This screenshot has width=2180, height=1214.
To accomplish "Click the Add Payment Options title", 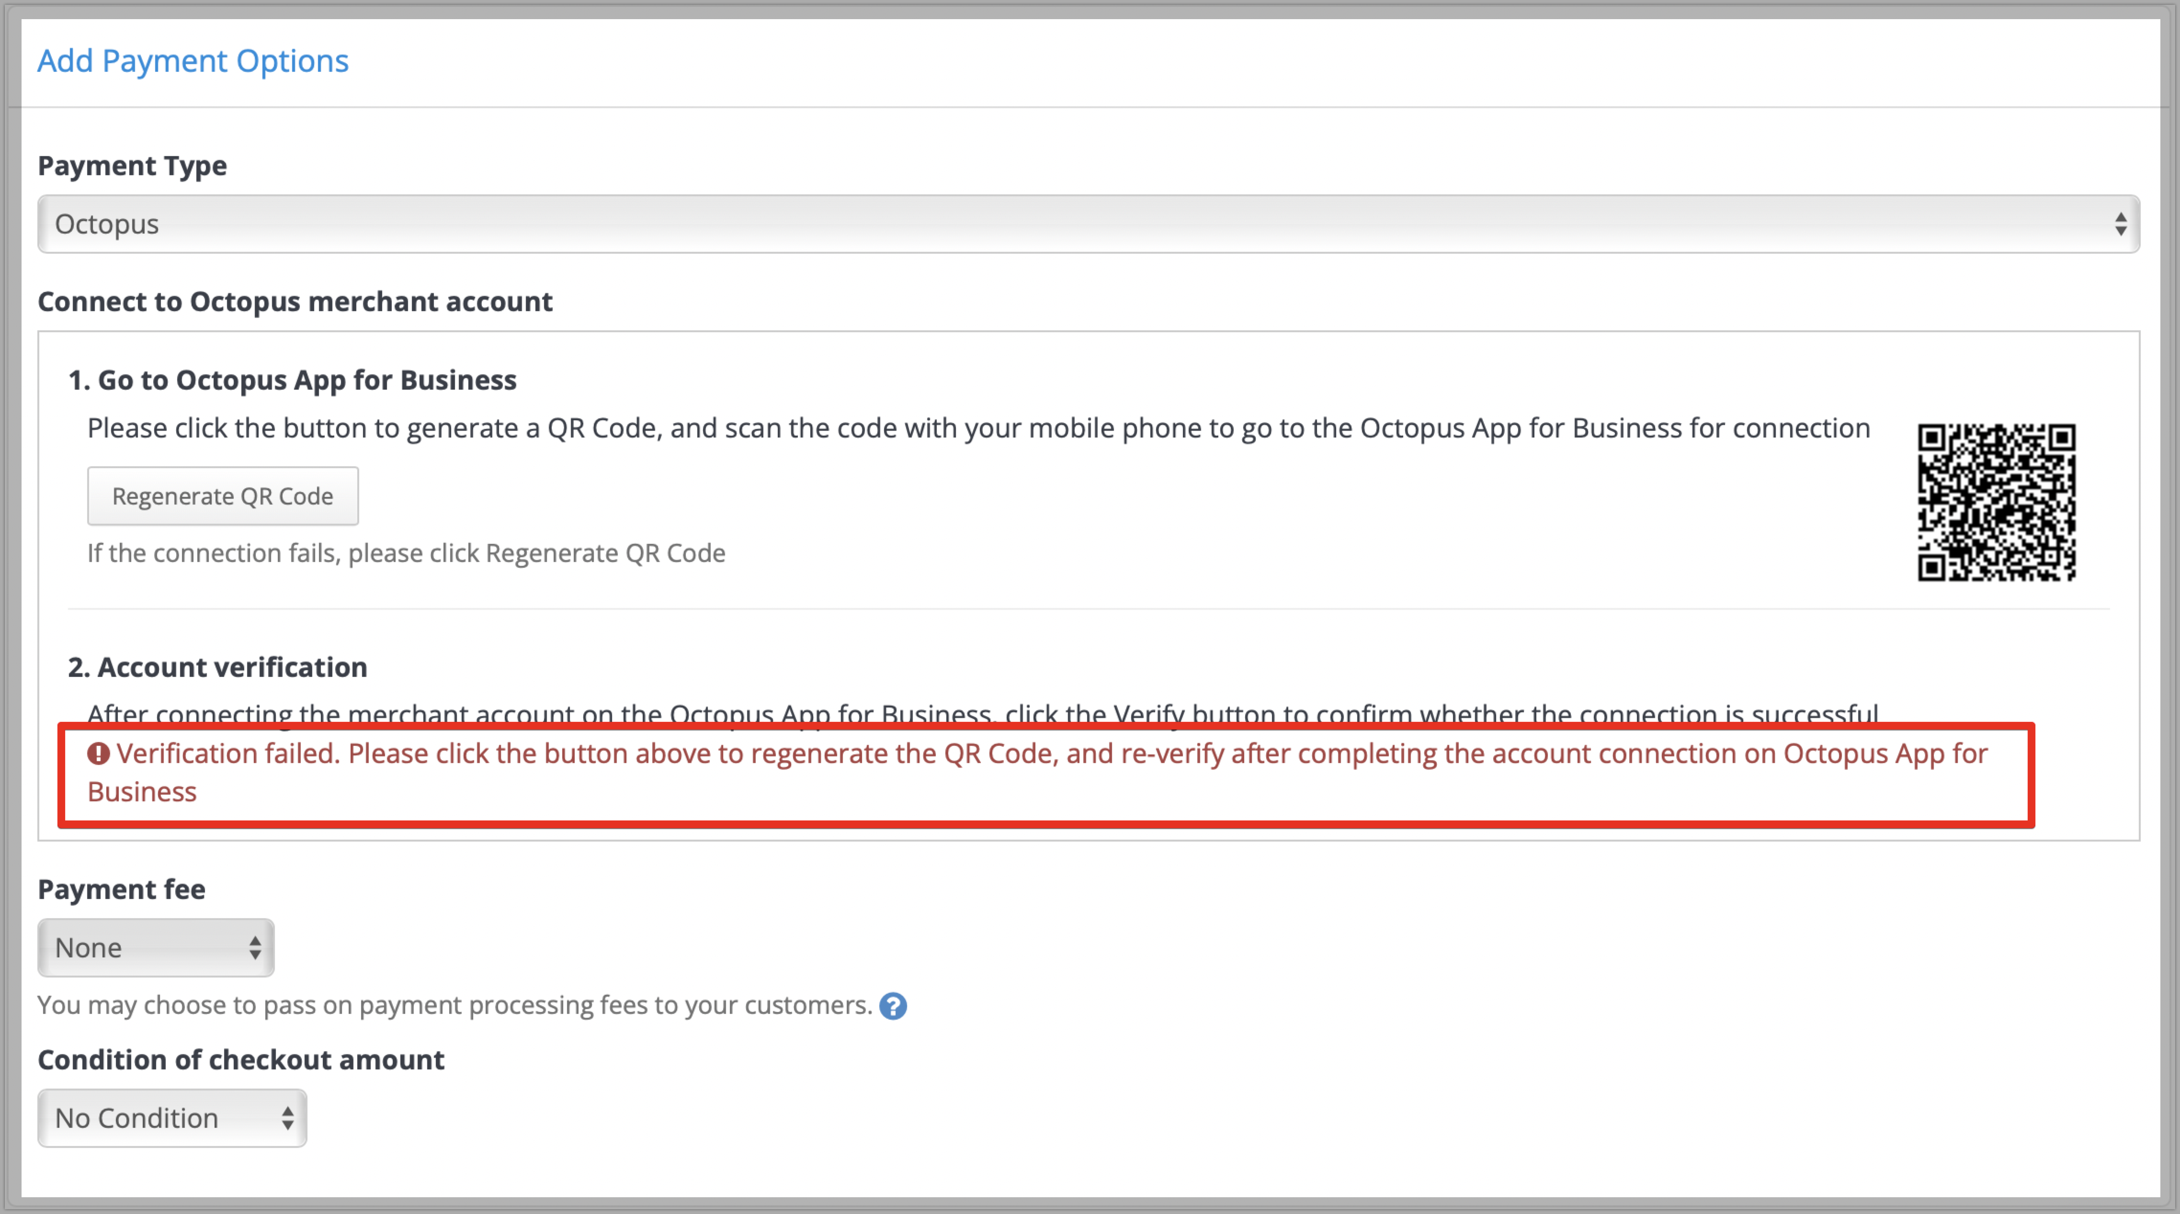I will 193,61.
